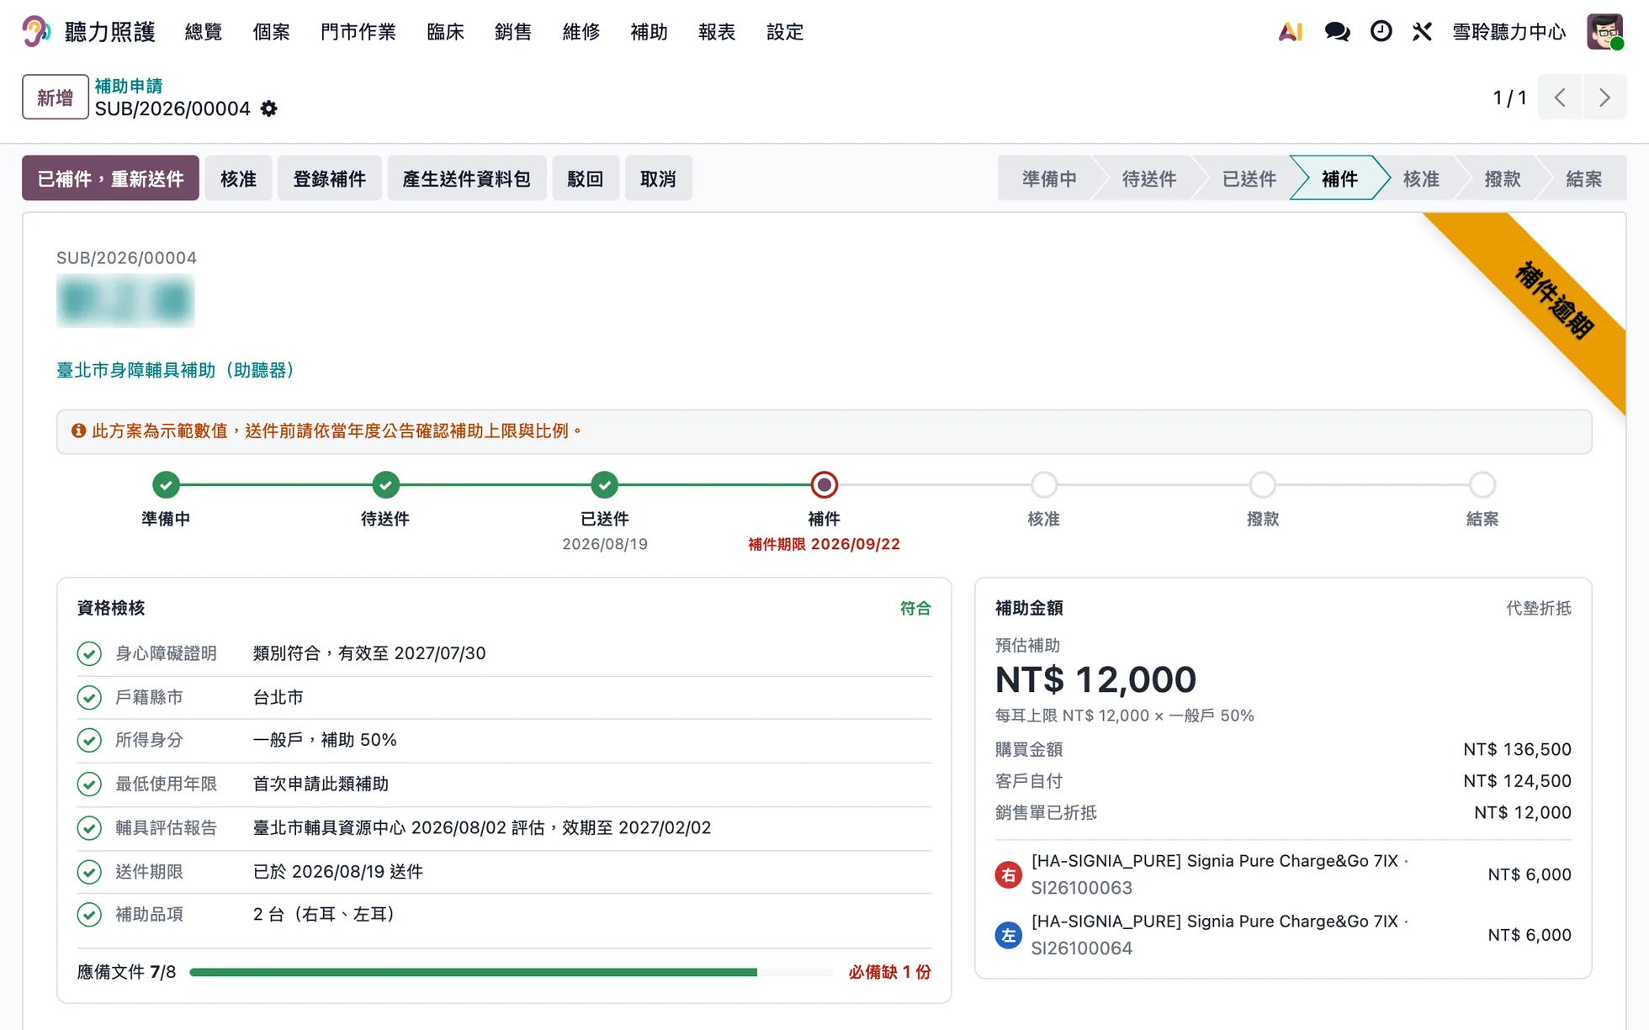This screenshot has width=1649, height=1030.
Task: Open 臺北市身障輔具補助（助聽器） link
Action: pyautogui.click(x=175, y=370)
